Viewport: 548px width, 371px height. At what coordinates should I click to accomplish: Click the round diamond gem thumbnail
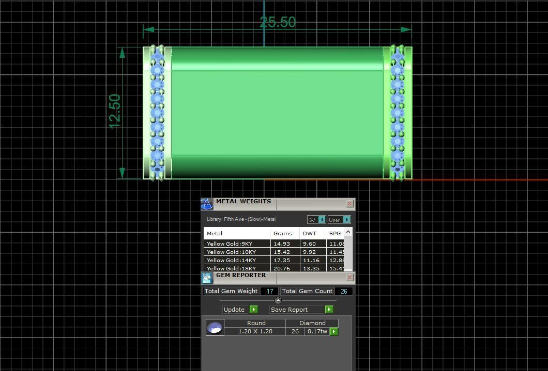215,328
